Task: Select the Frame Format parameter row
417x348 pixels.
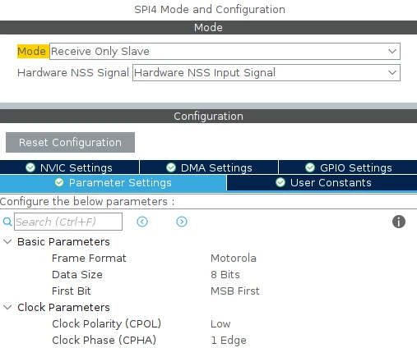Action: (x=208, y=258)
